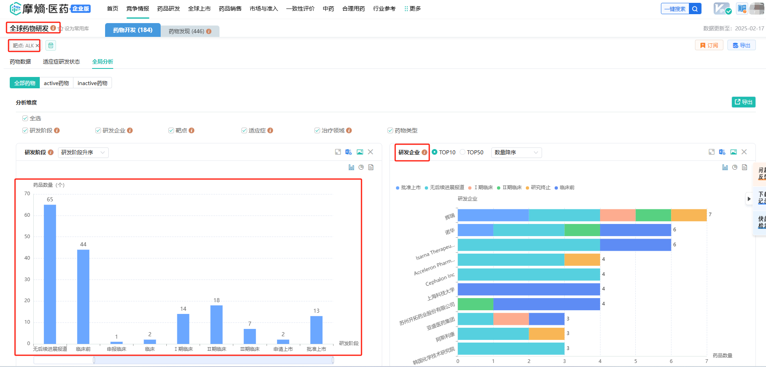This screenshot has width=766, height=367.
Task: Expand the 更多 navigation menu
Action: click(x=413, y=9)
